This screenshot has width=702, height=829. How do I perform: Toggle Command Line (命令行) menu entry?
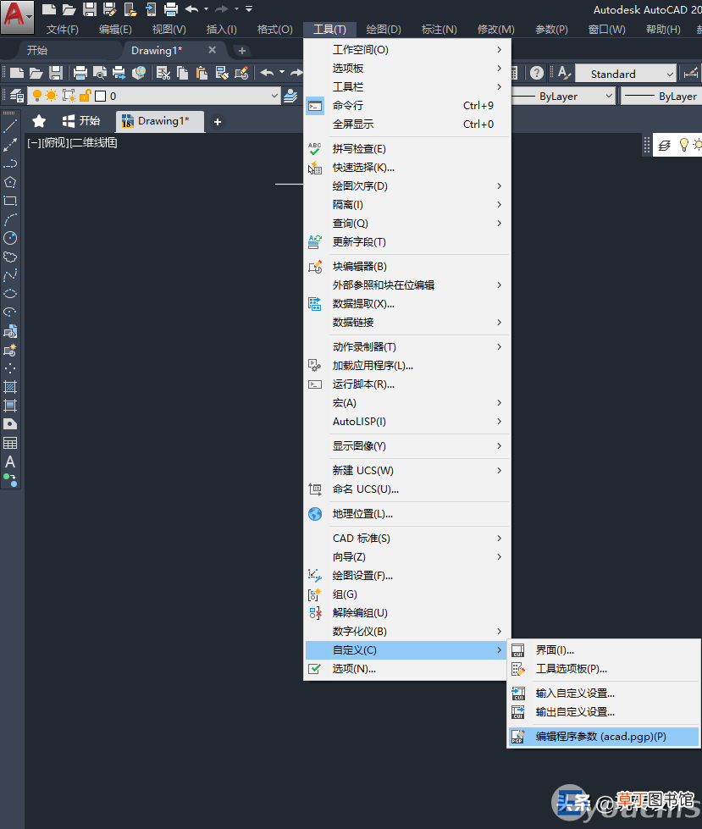(x=407, y=106)
